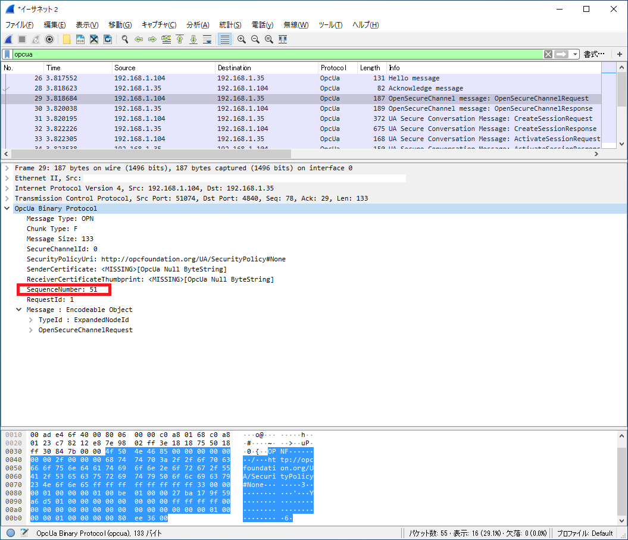This screenshot has height=540, width=628.
Task: Sort packets by Protocol column header
Action: [x=338, y=68]
